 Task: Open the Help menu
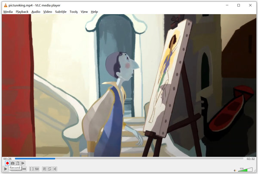(x=94, y=12)
